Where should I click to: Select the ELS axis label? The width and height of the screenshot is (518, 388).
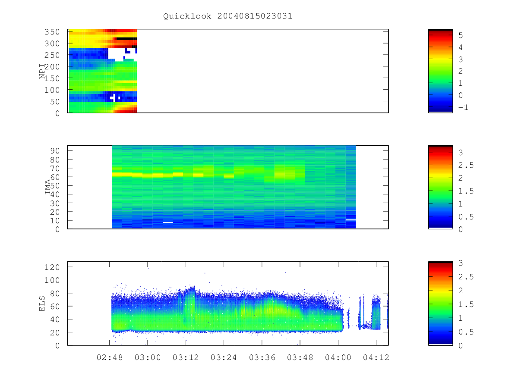click(42, 304)
